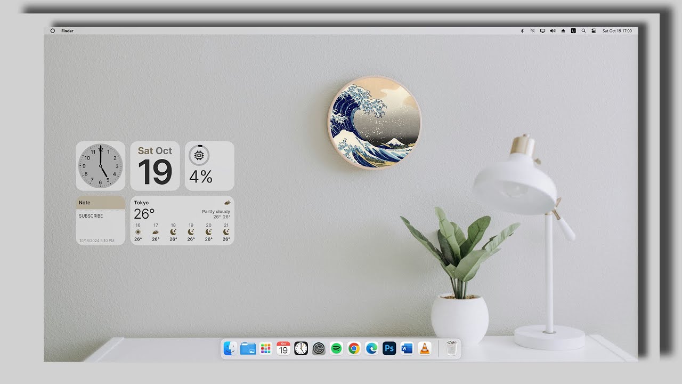Click the Partly cloudy condition text
682x384 pixels.
point(216,212)
